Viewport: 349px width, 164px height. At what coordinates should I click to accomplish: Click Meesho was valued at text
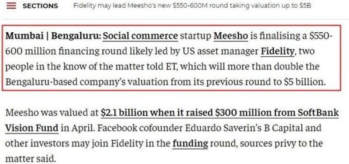click(52, 113)
